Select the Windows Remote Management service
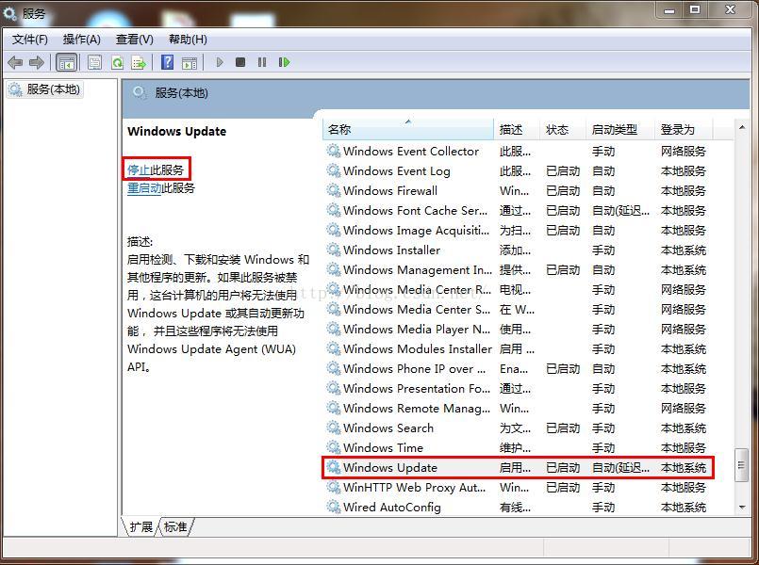Viewport: 759px width, 565px height. point(518,409)
